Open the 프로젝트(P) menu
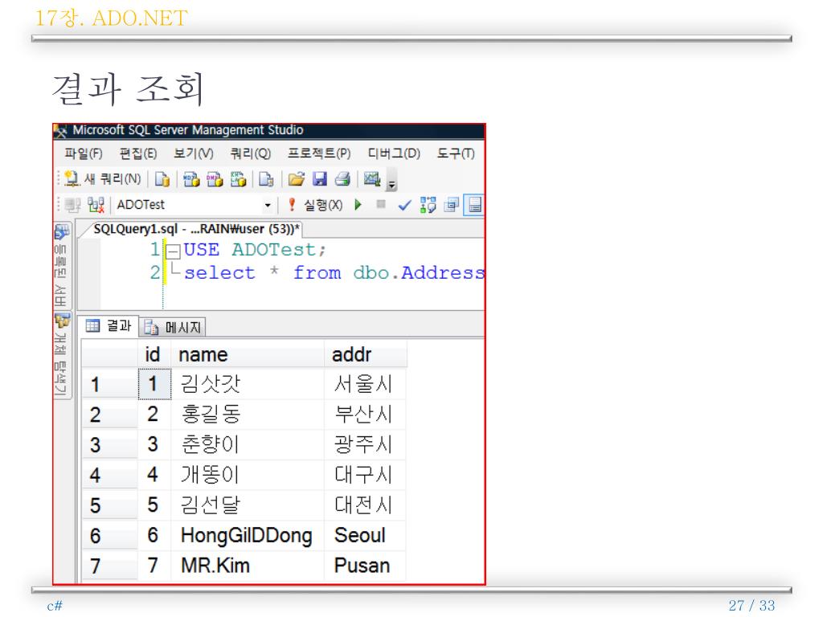This screenshot has height=617, width=823. (x=319, y=153)
